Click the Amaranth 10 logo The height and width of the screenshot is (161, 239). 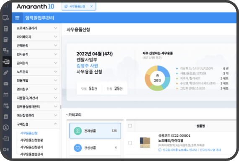[35, 6]
